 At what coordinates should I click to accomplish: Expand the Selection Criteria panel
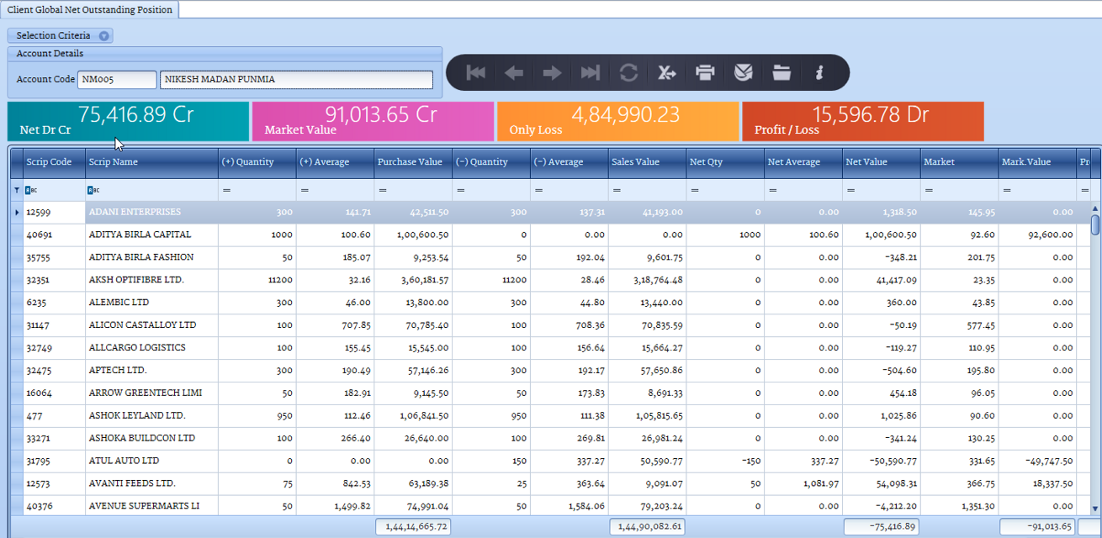click(x=103, y=36)
